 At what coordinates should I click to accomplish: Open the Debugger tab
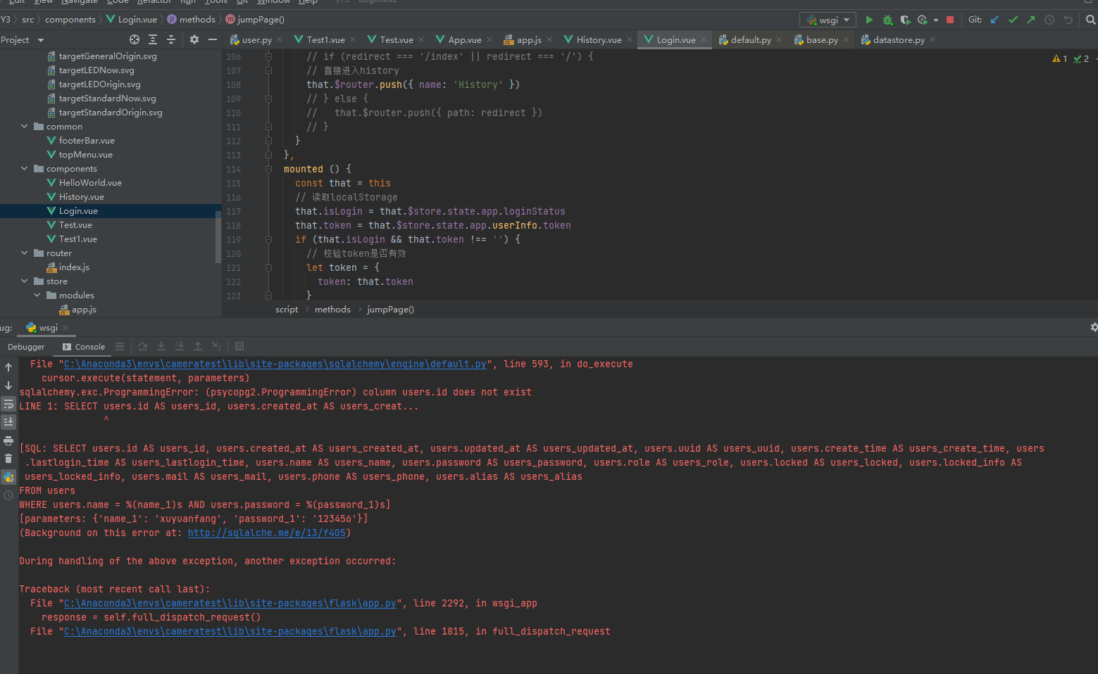tap(26, 347)
